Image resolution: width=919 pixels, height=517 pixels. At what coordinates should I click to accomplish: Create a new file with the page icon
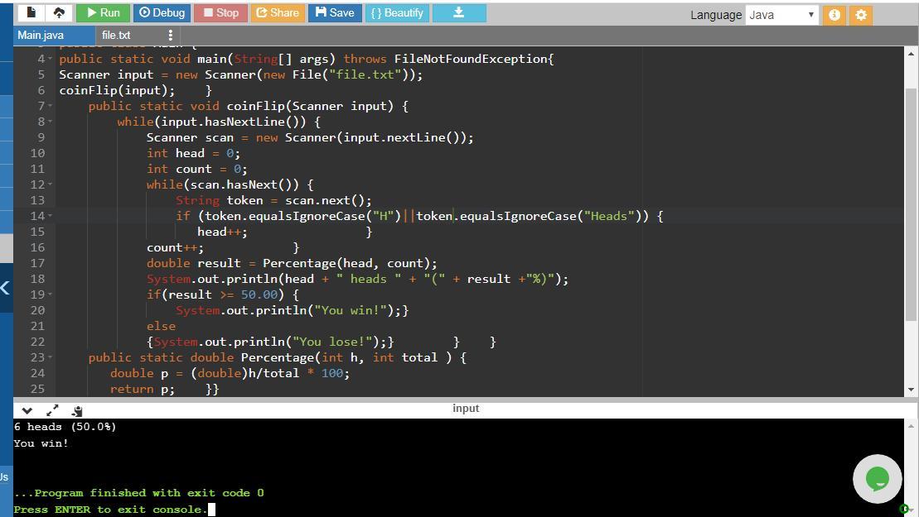[31, 12]
